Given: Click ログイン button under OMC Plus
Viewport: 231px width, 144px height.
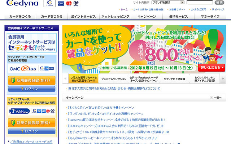Looking at the screenshot, I should [32, 89].
